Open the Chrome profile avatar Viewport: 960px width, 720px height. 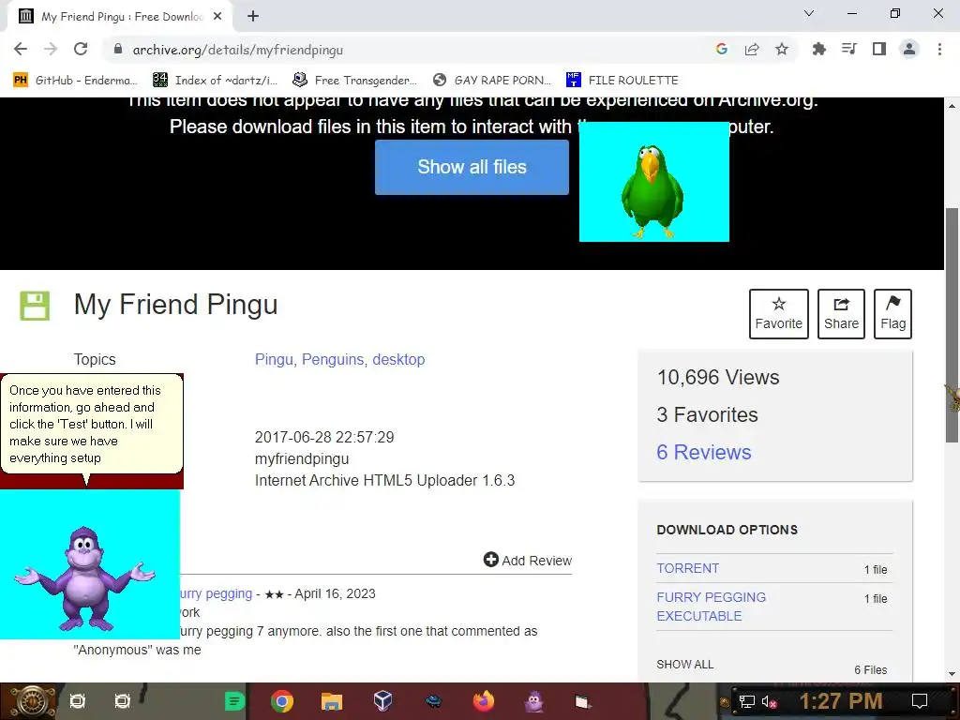909,49
